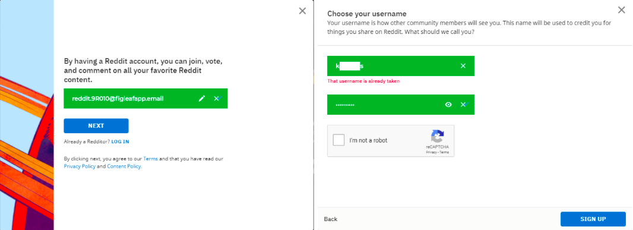Go Back from the username step

[331, 219]
